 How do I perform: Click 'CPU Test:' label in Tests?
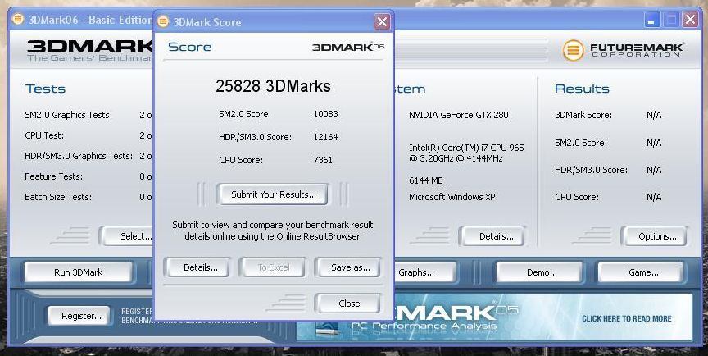44,135
